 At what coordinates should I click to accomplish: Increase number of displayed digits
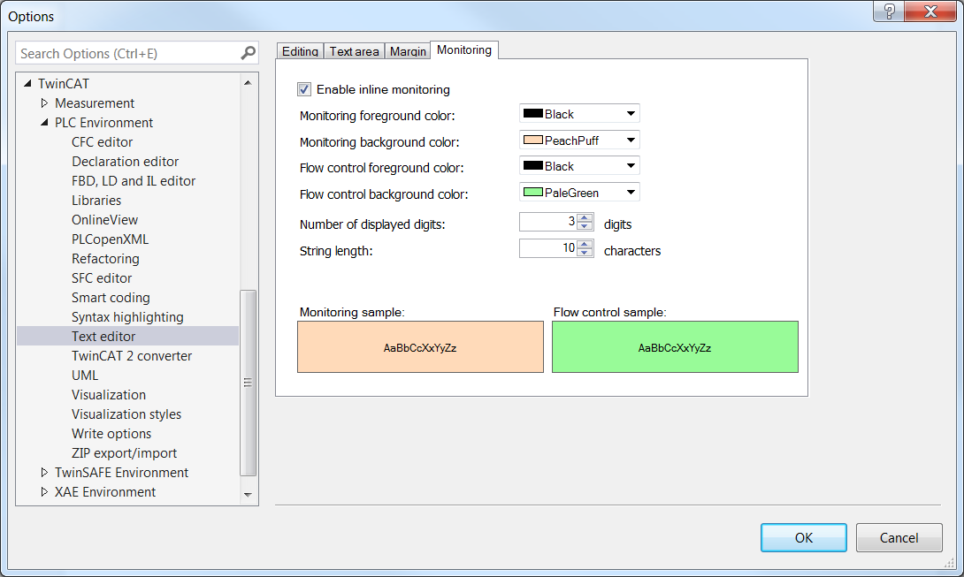click(x=585, y=217)
